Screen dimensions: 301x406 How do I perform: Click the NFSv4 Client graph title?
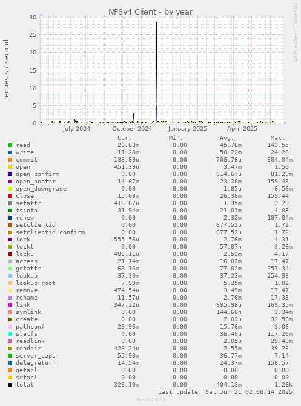coord(150,12)
